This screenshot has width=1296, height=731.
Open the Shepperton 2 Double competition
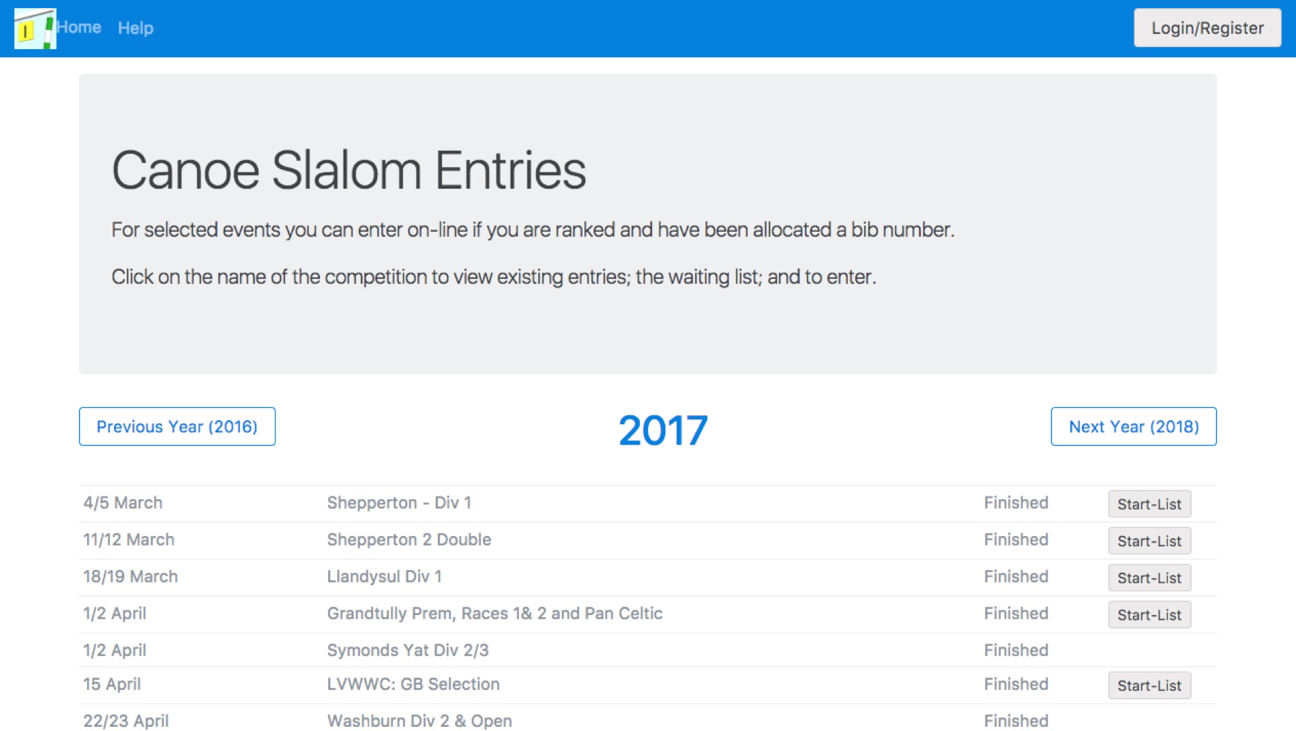(409, 540)
